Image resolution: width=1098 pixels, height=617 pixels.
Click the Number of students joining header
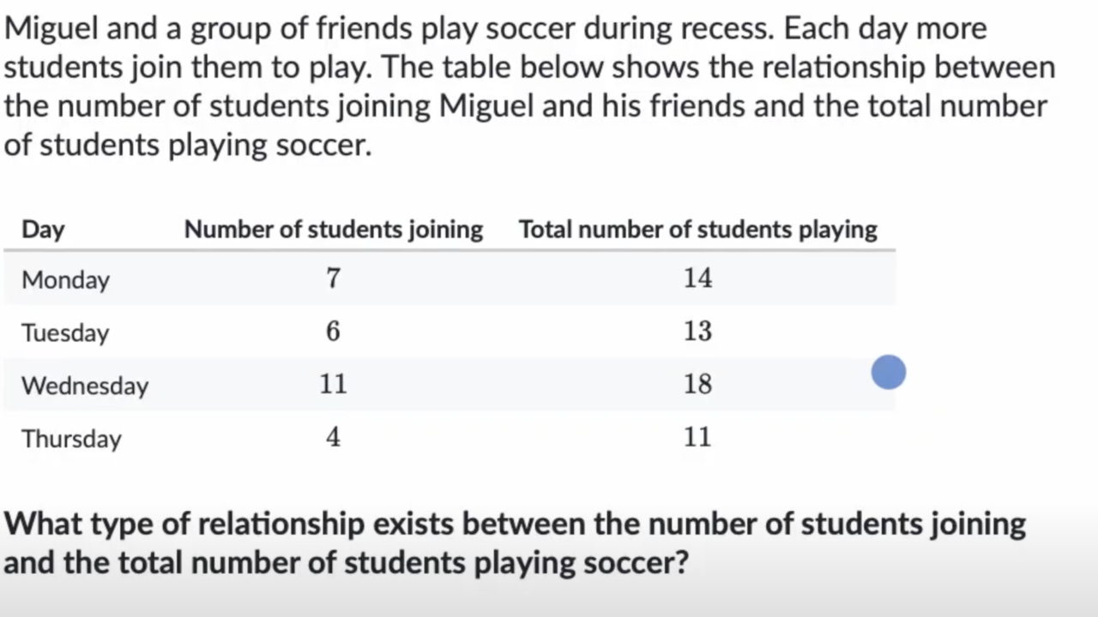click(334, 230)
